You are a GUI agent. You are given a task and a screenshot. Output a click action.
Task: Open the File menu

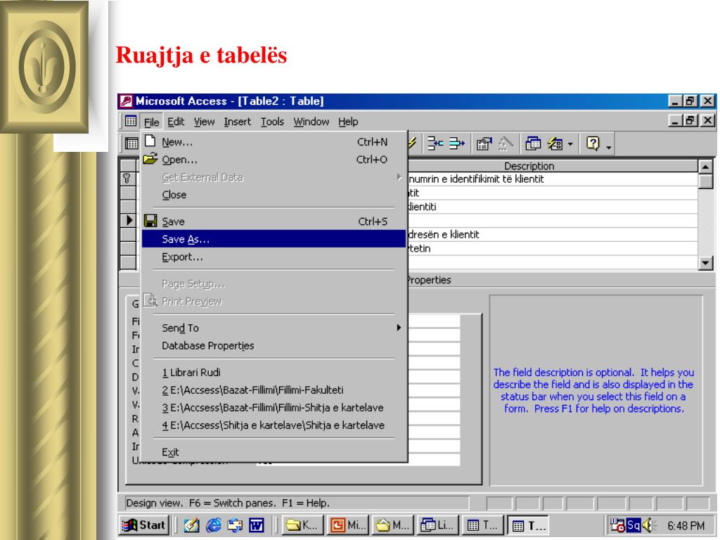coord(151,122)
